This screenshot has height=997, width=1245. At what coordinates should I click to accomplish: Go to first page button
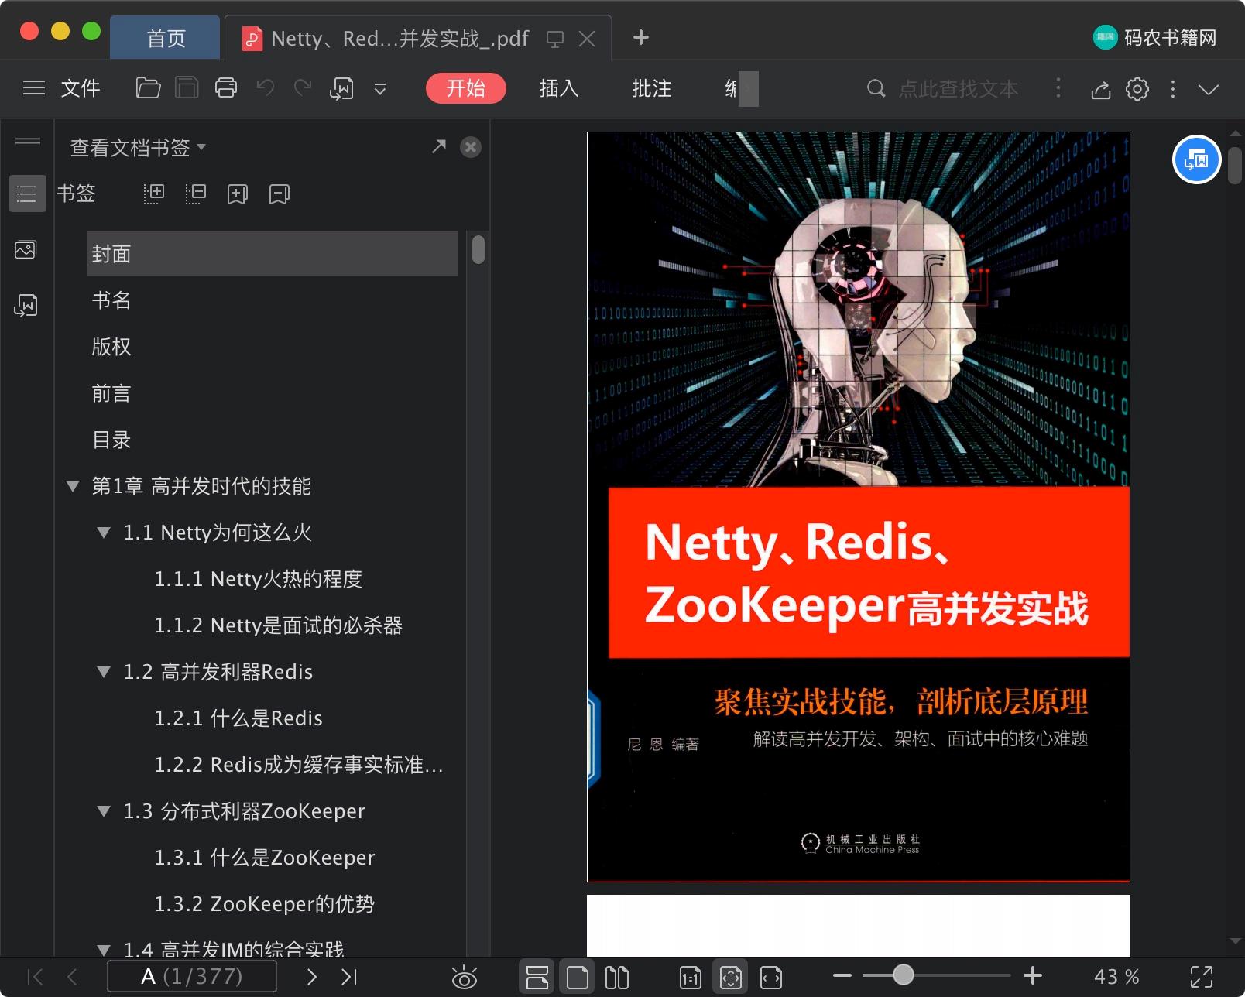tap(35, 977)
